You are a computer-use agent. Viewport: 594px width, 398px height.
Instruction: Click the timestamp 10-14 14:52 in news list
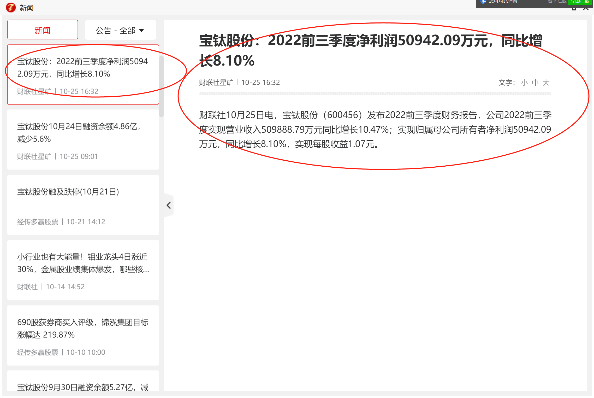pos(65,287)
